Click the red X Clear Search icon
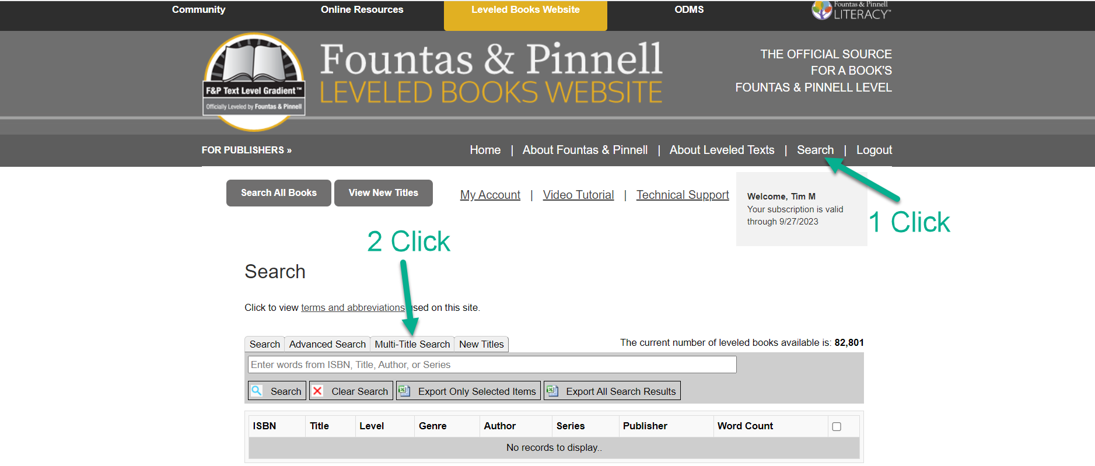The image size is (1095, 466). tap(318, 391)
